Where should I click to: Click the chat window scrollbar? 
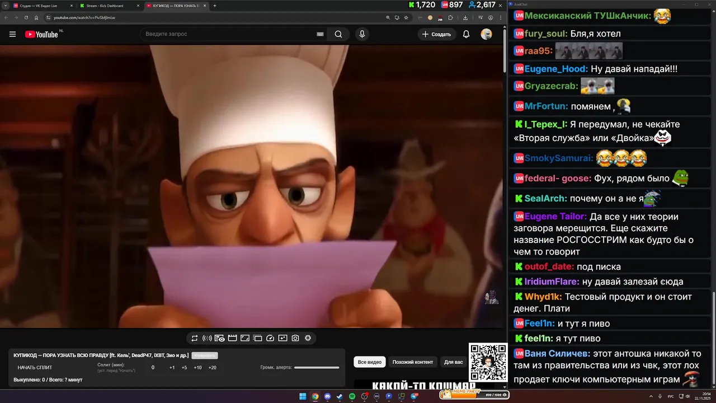(x=713, y=339)
